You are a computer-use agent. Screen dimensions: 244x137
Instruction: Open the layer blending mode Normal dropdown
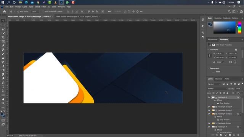click(x=217, y=89)
